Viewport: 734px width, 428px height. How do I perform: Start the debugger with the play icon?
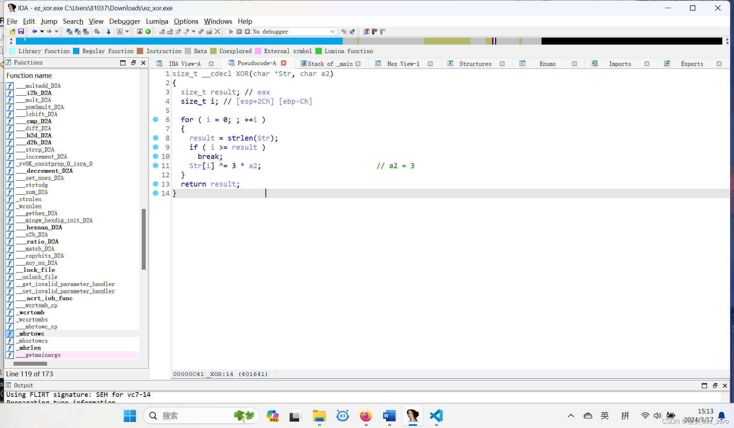[x=231, y=32]
